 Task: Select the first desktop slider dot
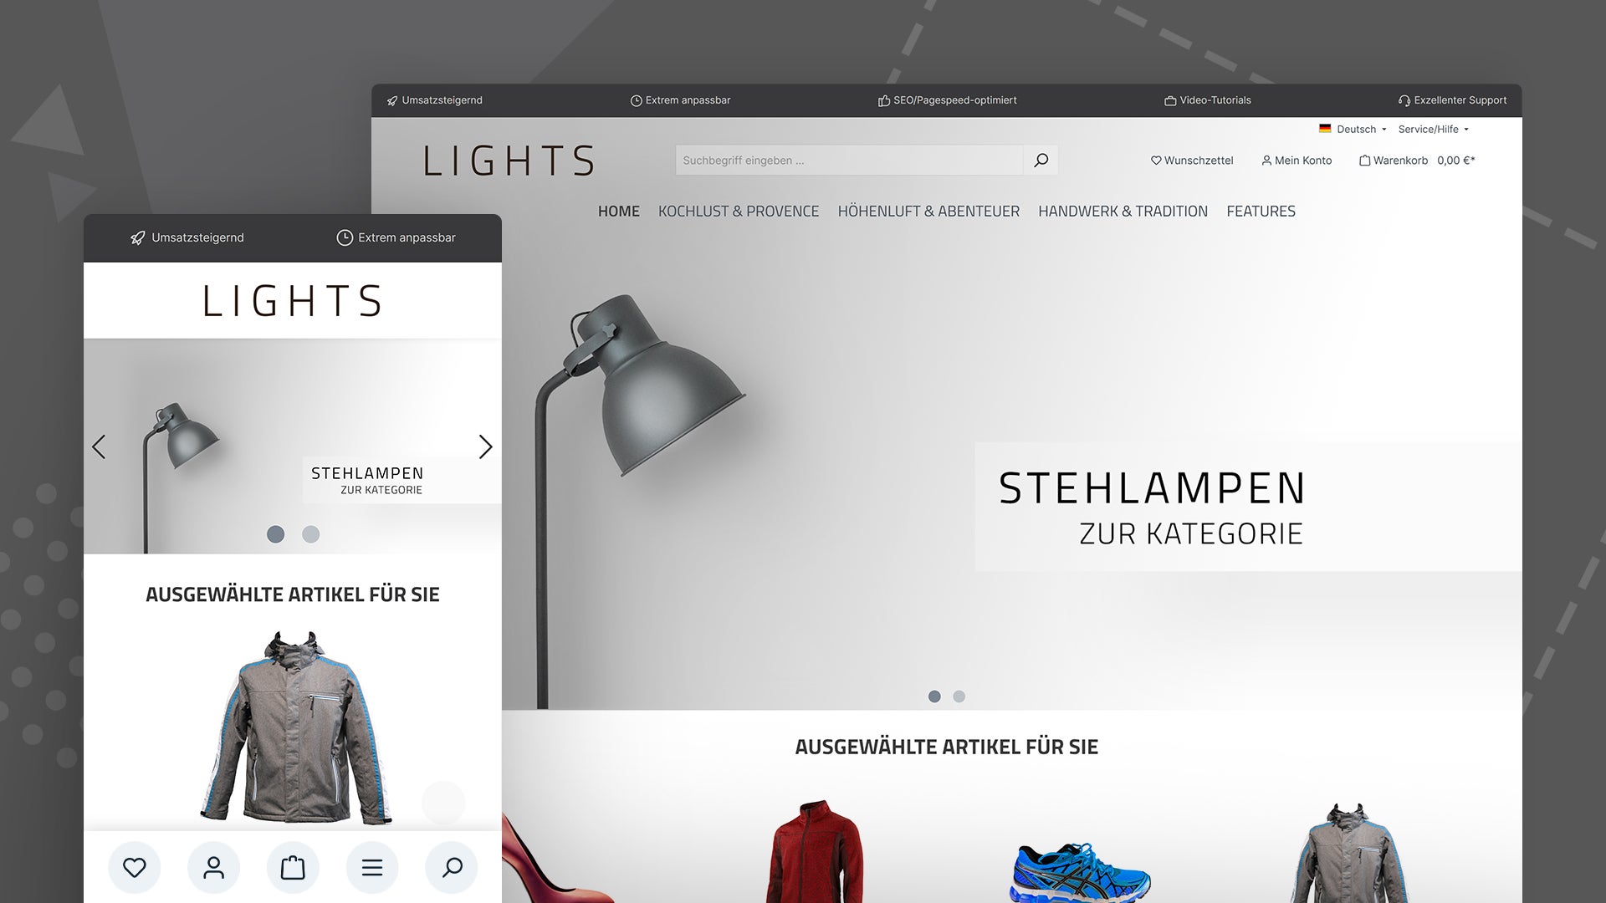934,696
